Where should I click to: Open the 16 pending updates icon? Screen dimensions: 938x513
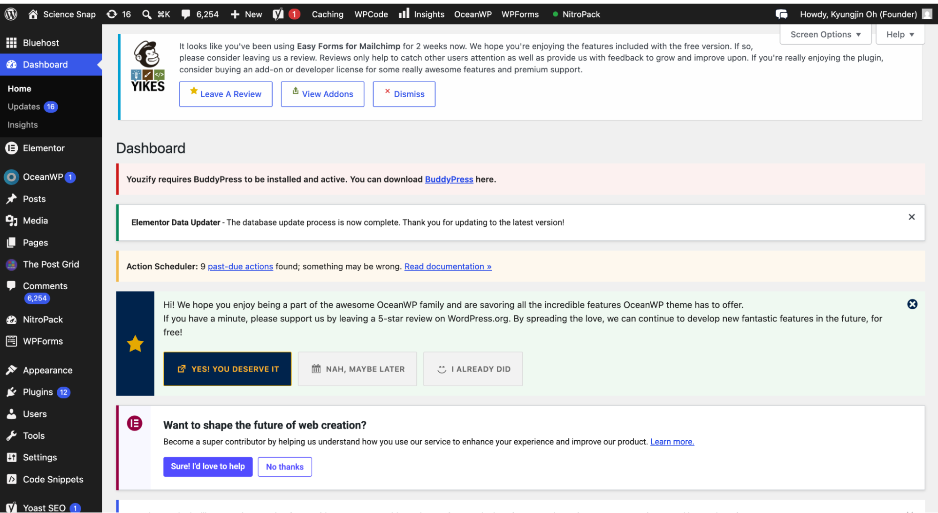112,14
